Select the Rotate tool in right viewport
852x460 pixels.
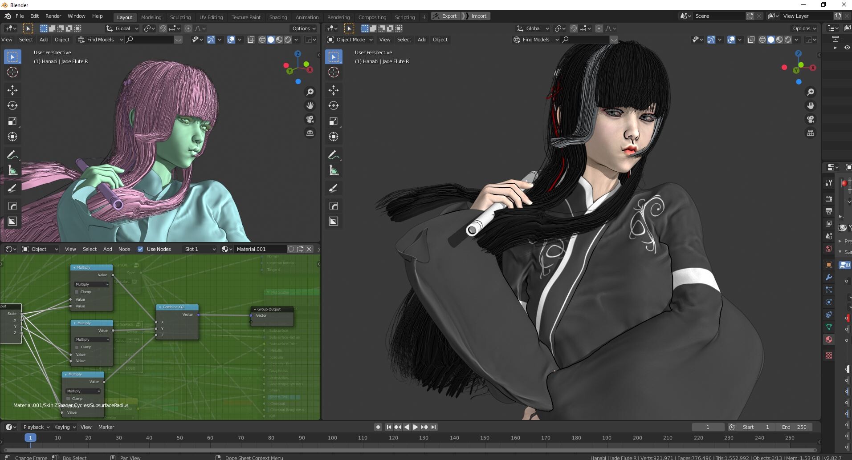pyautogui.click(x=334, y=106)
